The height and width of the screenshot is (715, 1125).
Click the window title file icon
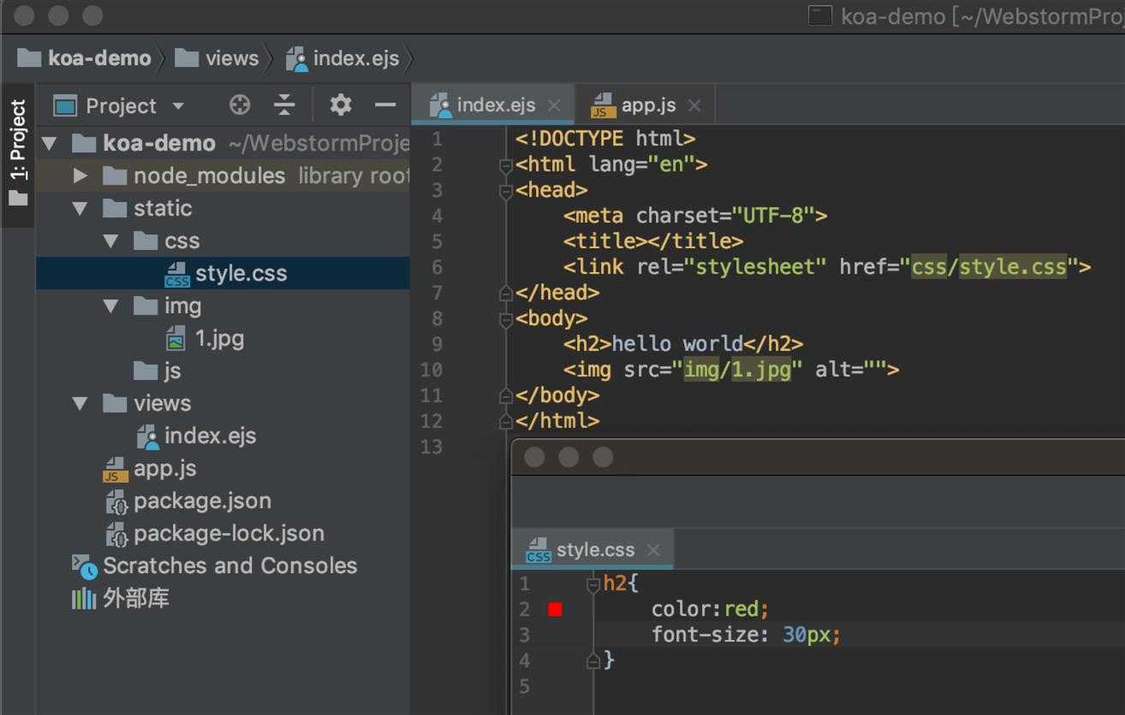tap(821, 16)
